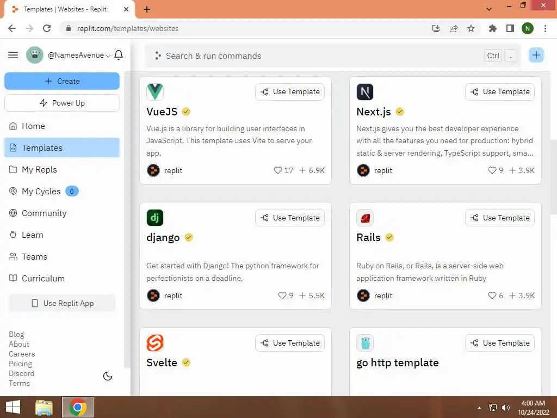Click the Rails ruby gem icon
The image size is (557, 418).
click(x=365, y=218)
